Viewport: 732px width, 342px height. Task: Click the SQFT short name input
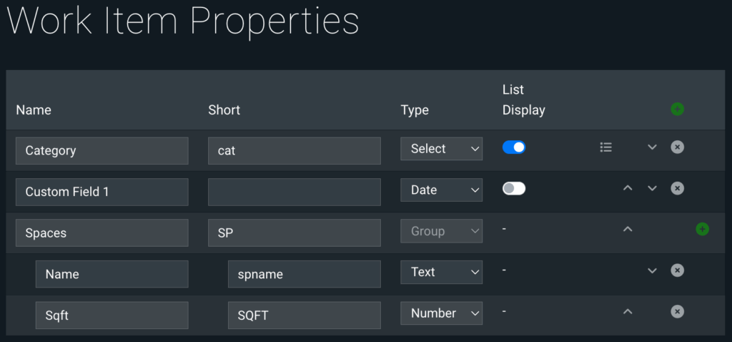tap(305, 315)
